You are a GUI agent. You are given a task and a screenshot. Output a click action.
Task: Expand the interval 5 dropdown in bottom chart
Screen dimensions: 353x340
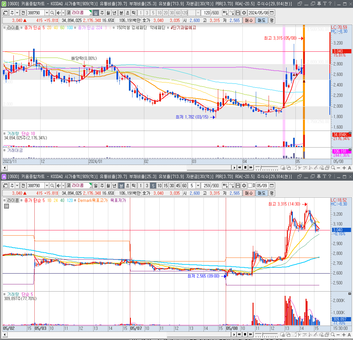point(198,186)
